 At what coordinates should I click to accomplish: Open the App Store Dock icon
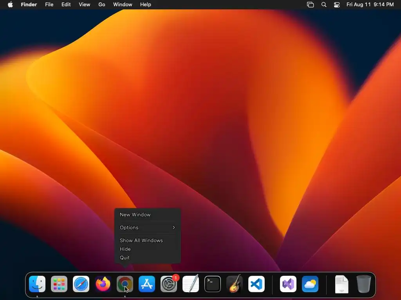click(147, 284)
